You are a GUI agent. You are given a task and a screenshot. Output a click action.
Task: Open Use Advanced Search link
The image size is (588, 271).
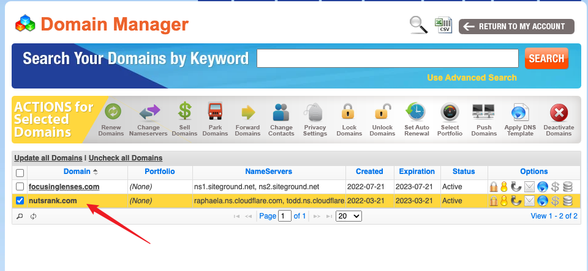click(x=472, y=78)
